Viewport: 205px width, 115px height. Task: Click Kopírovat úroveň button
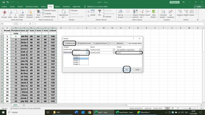pyautogui.click(x=100, y=43)
